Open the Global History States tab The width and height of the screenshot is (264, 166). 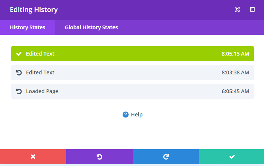[91, 27]
